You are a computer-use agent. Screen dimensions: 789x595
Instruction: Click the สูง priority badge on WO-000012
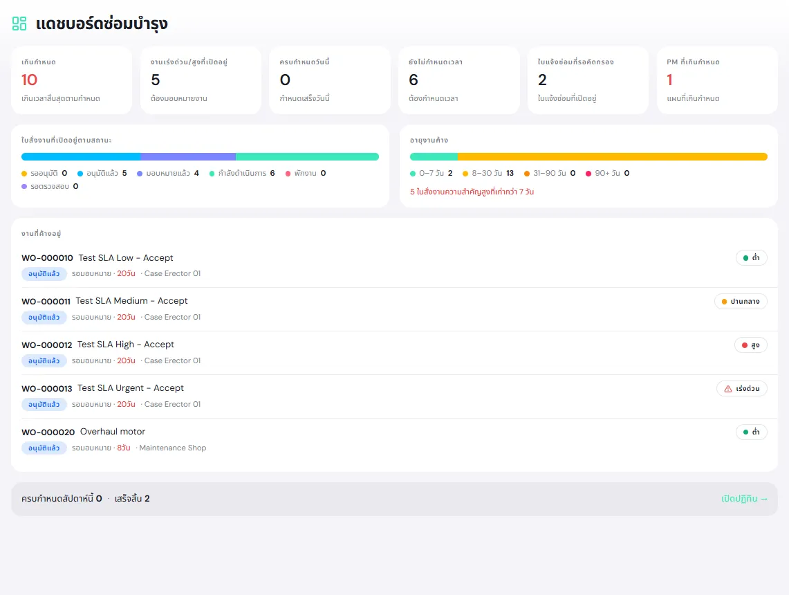tap(751, 345)
